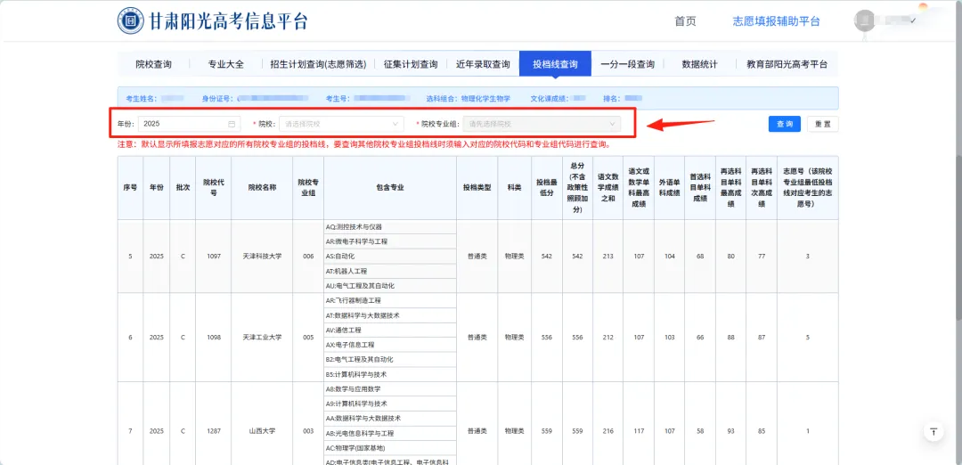The height and width of the screenshot is (465, 962).
Task: Click 专业组 cell 006
Action: (x=308, y=256)
